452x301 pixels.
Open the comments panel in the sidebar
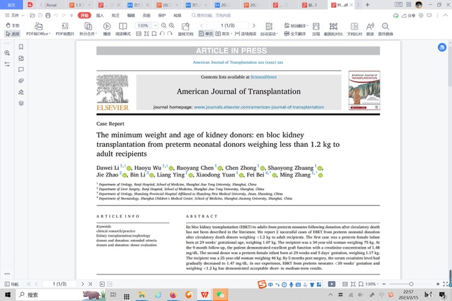(21, 70)
